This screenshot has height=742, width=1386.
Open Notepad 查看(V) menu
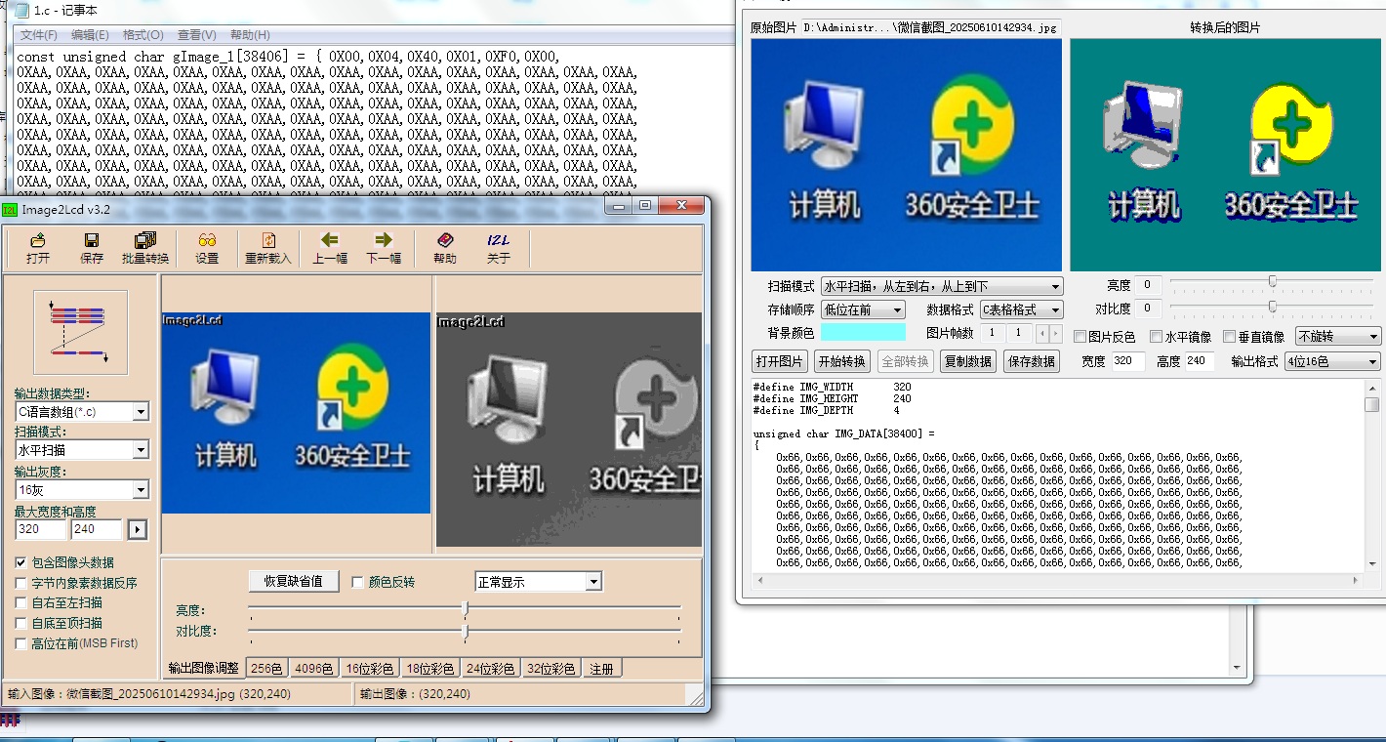(x=196, y=35)
